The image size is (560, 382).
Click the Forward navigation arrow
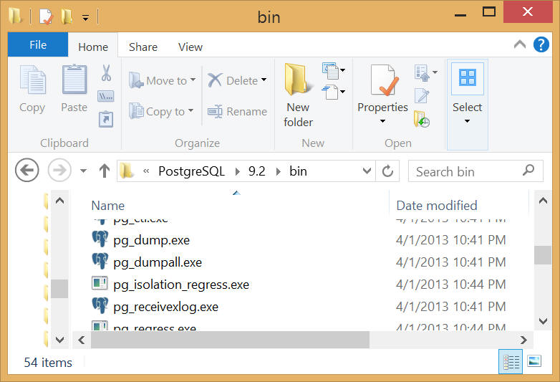click(59, 170)
